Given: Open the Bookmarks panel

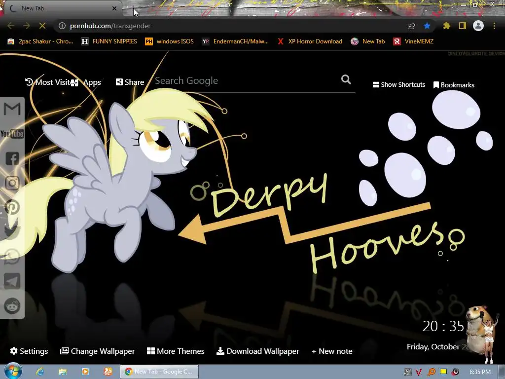Looking at the screenshot, I should (x=454, y=85).
